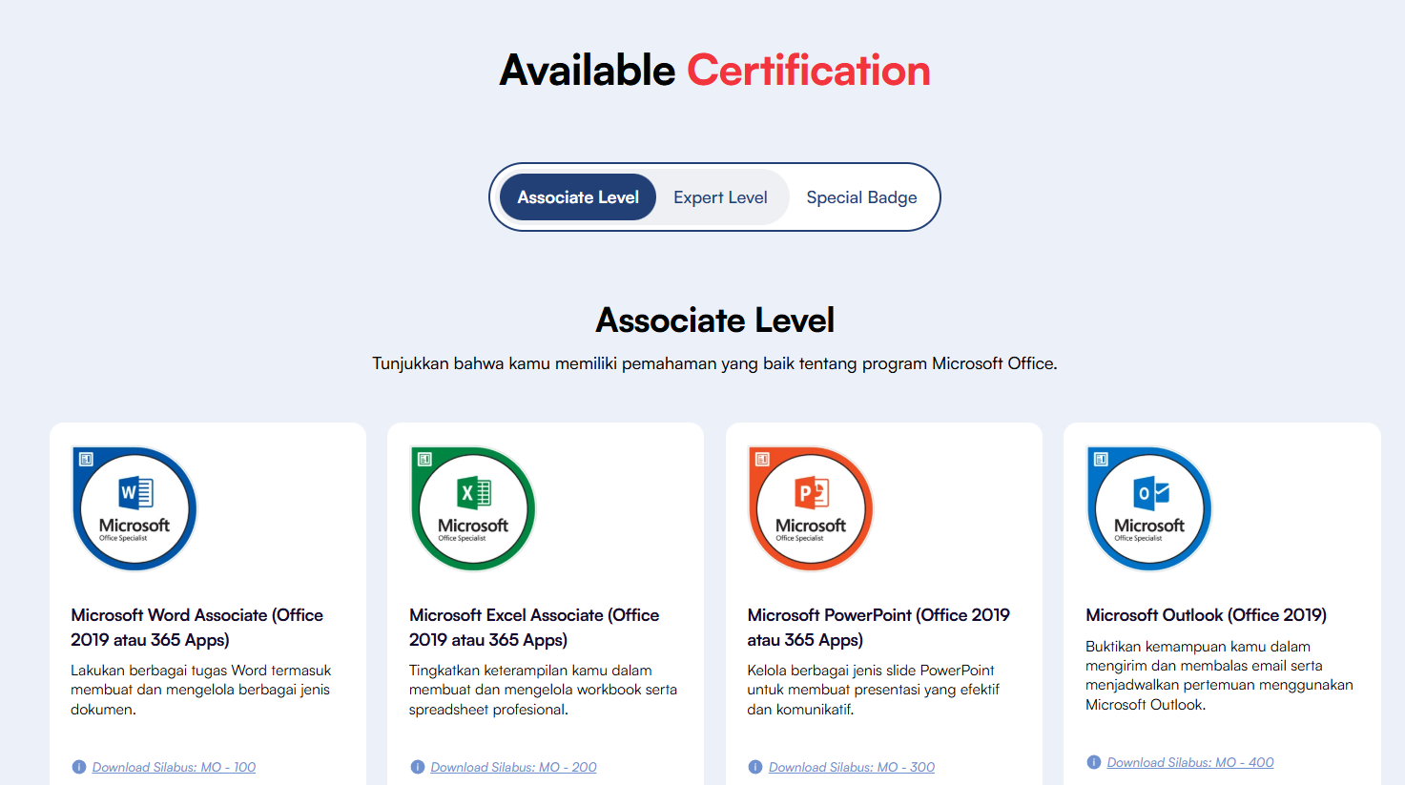Select the Associate Level tab

577,196
